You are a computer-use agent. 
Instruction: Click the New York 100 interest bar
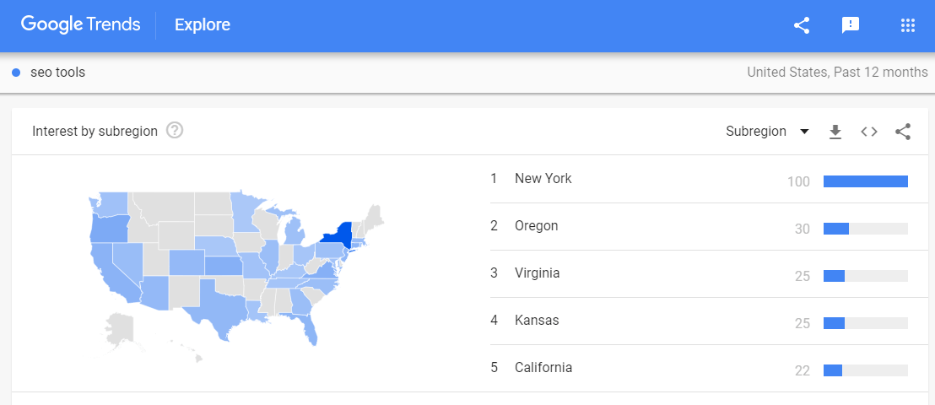click(x=865, y=181)
